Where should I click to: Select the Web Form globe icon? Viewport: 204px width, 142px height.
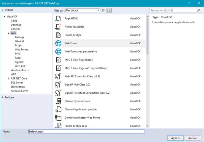pyautogui.click(x=58, y=43)
